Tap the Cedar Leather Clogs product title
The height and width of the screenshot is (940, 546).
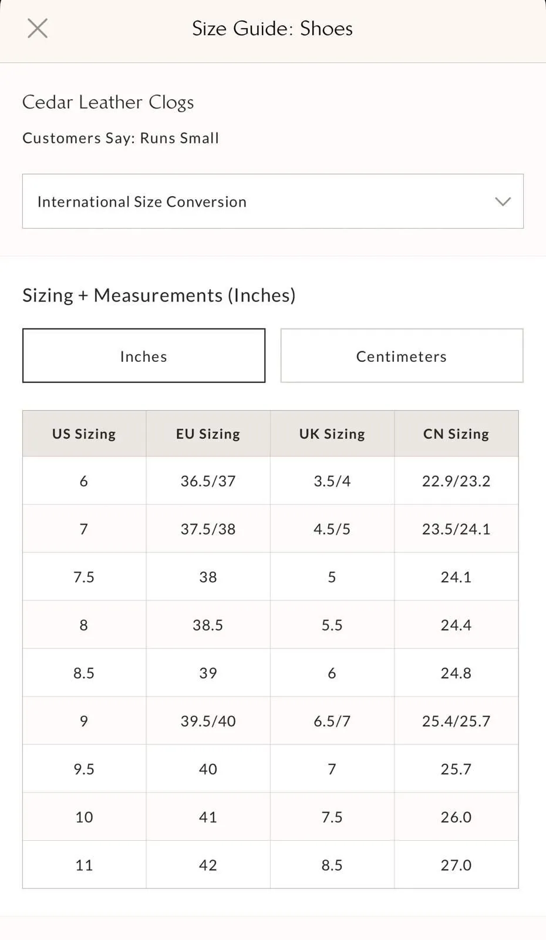[108, 102]
